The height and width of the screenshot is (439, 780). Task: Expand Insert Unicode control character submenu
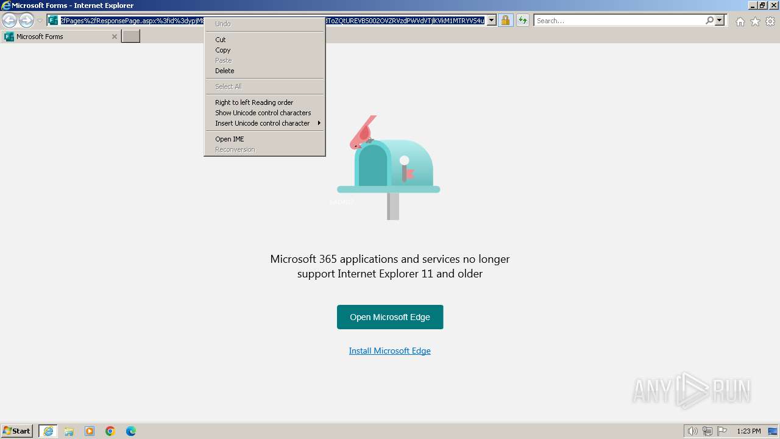click(264, 123)
